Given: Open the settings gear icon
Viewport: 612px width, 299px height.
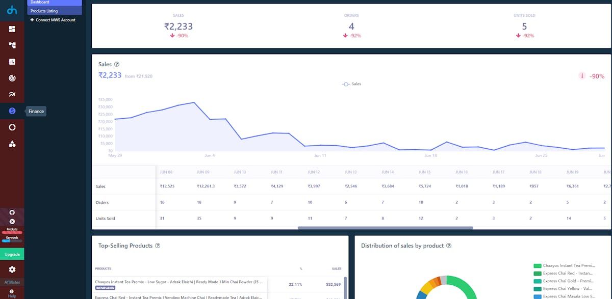Looking at the screenshot, I should pyautogui.click(x=12, y=269).
